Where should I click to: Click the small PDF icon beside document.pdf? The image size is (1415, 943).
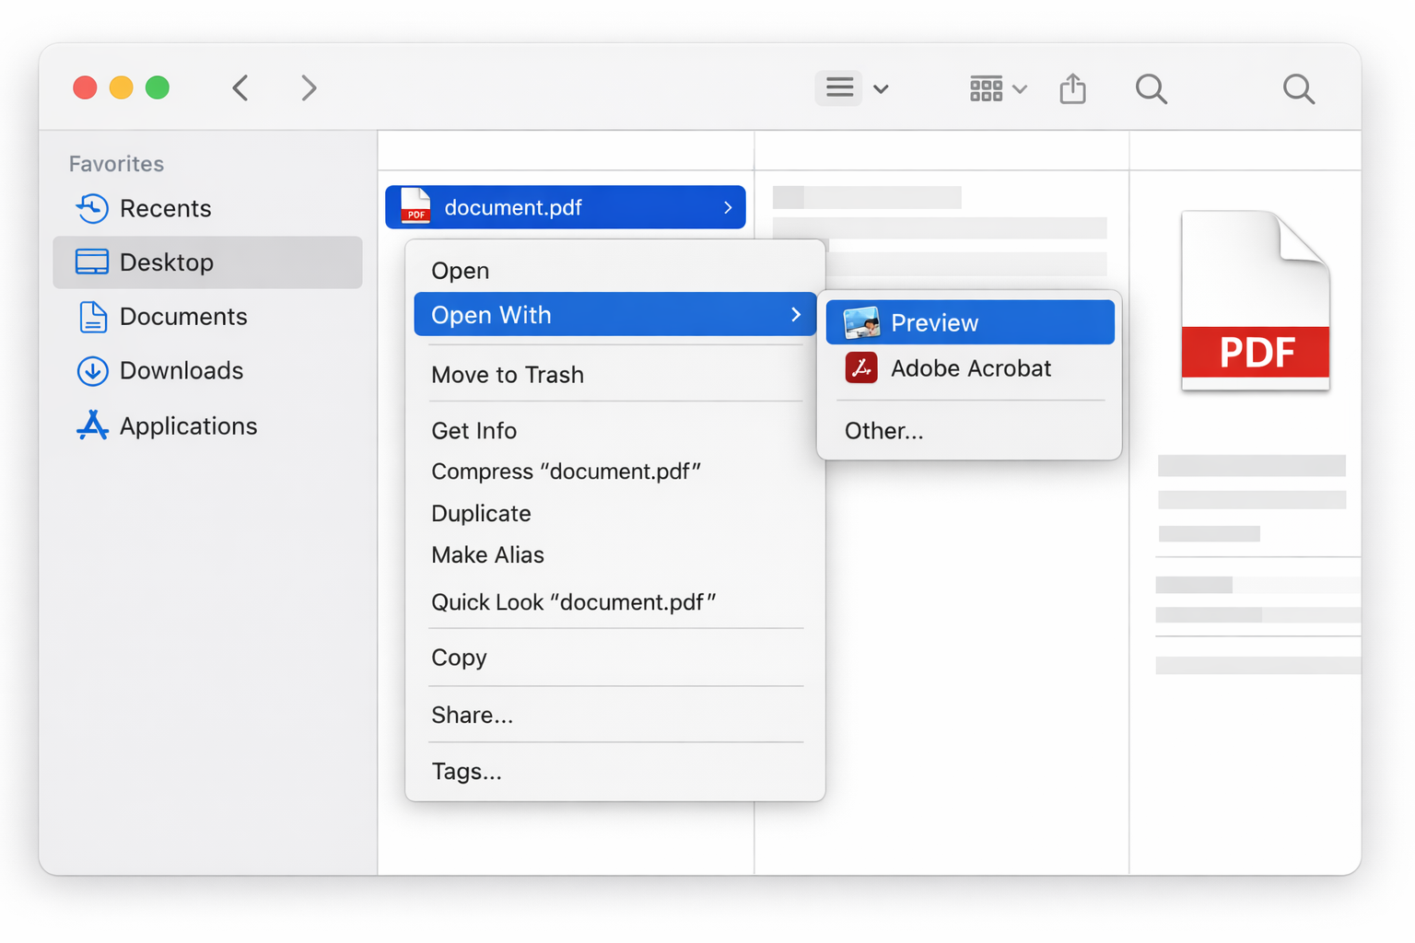click(x=415, y=206)
